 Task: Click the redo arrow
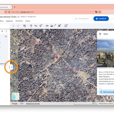pos(18,26)
